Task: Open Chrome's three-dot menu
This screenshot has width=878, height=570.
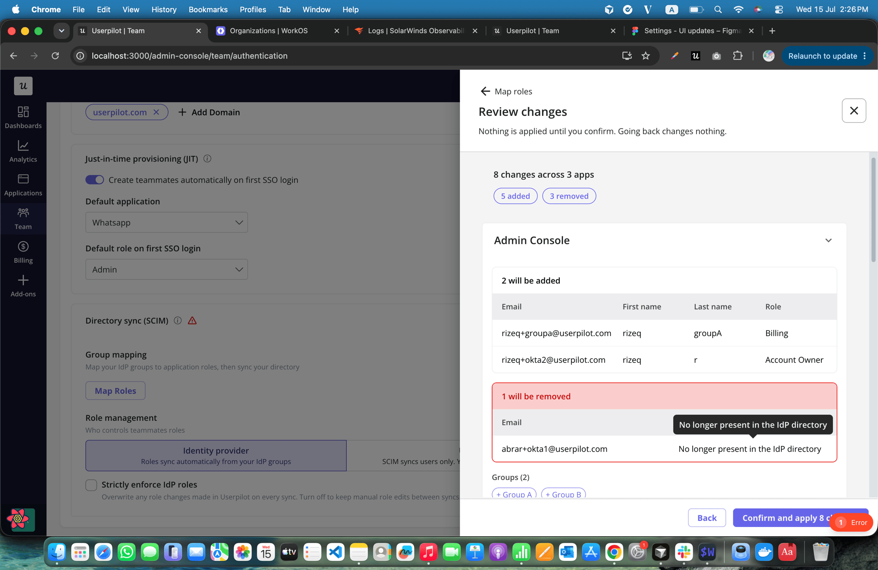Action: point(865,56)
